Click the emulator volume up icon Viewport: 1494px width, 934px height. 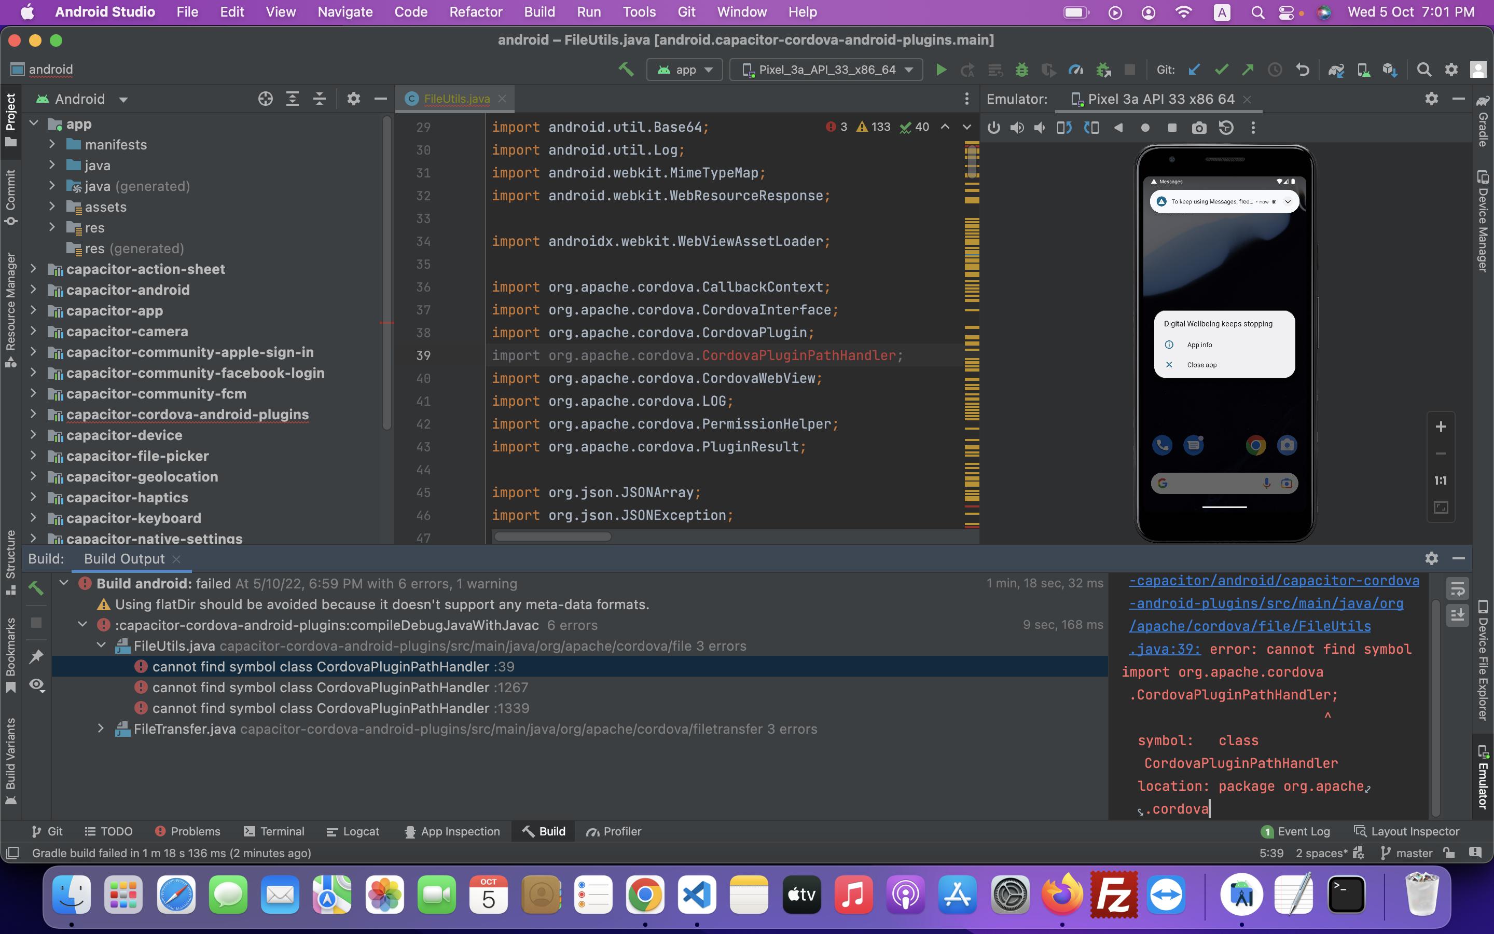1017,128
